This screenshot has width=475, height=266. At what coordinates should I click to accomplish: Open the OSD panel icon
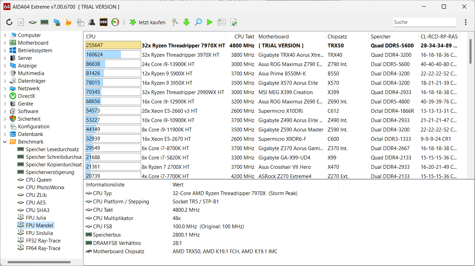103,22
